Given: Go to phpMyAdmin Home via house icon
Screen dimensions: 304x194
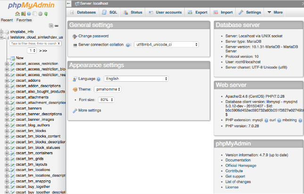Looking at the screenshot, I should 17,14.
